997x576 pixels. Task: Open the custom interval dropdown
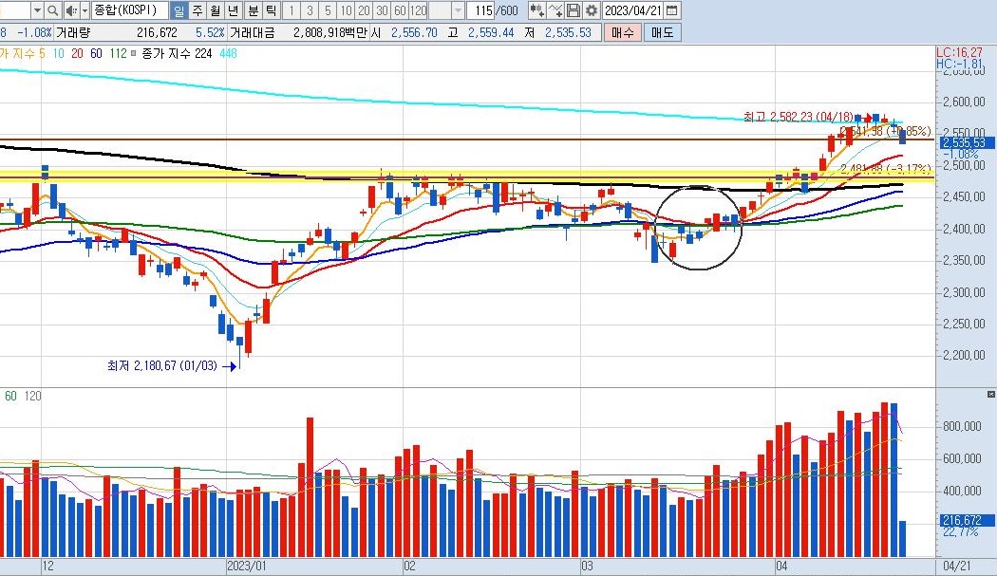(458, 10)
